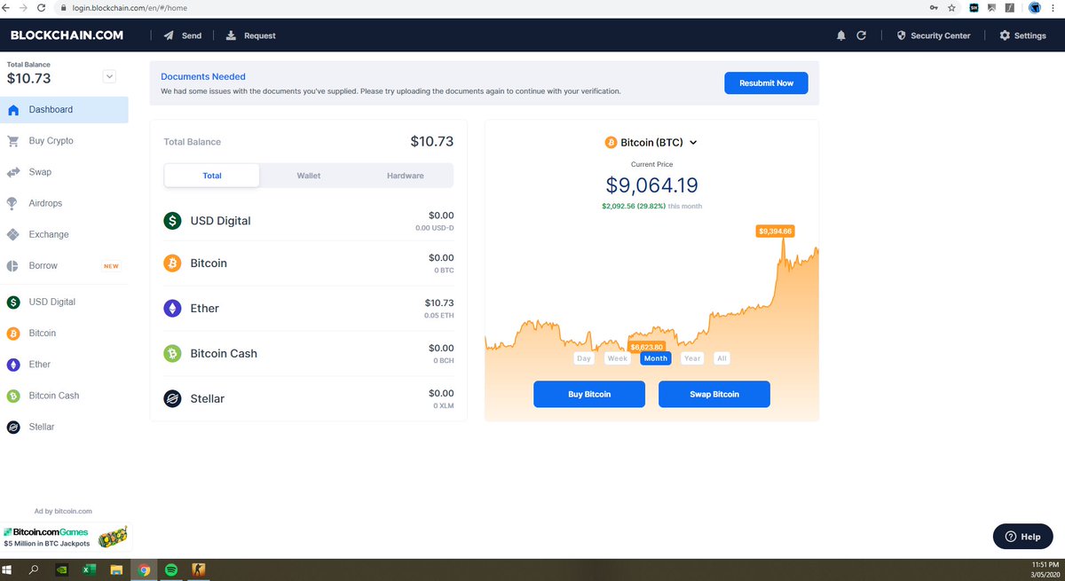The width and height of the screenshot is (1065, 581).
Task: Select Dashboard in the sidebar
Action: click(x=64, y=110)
